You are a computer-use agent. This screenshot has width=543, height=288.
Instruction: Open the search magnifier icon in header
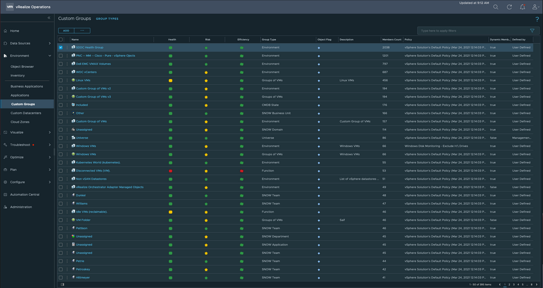496,7
